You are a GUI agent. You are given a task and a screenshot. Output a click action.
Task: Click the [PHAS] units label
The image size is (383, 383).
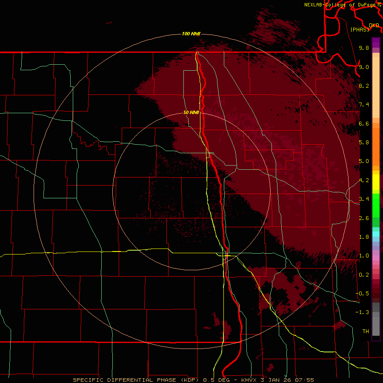pyautogui.click(x=360, y=29)
